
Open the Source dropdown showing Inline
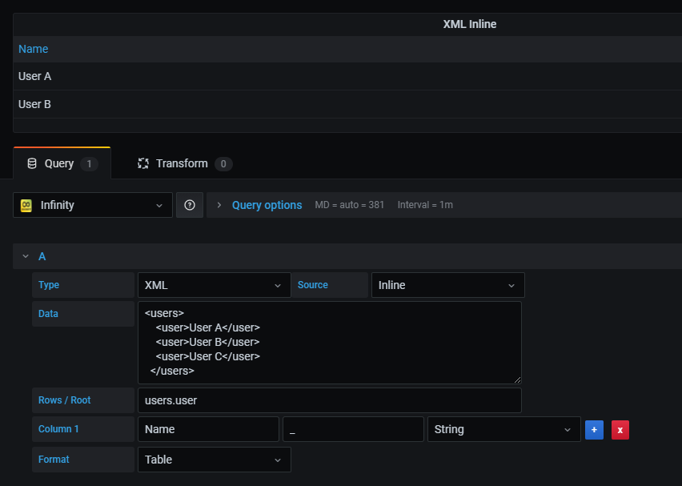(447, 285)
